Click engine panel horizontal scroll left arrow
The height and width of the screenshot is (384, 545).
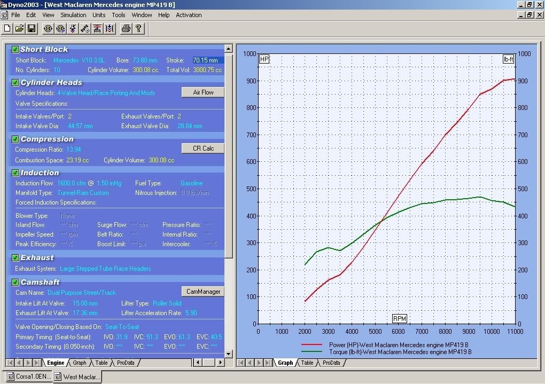pos(197,363)
